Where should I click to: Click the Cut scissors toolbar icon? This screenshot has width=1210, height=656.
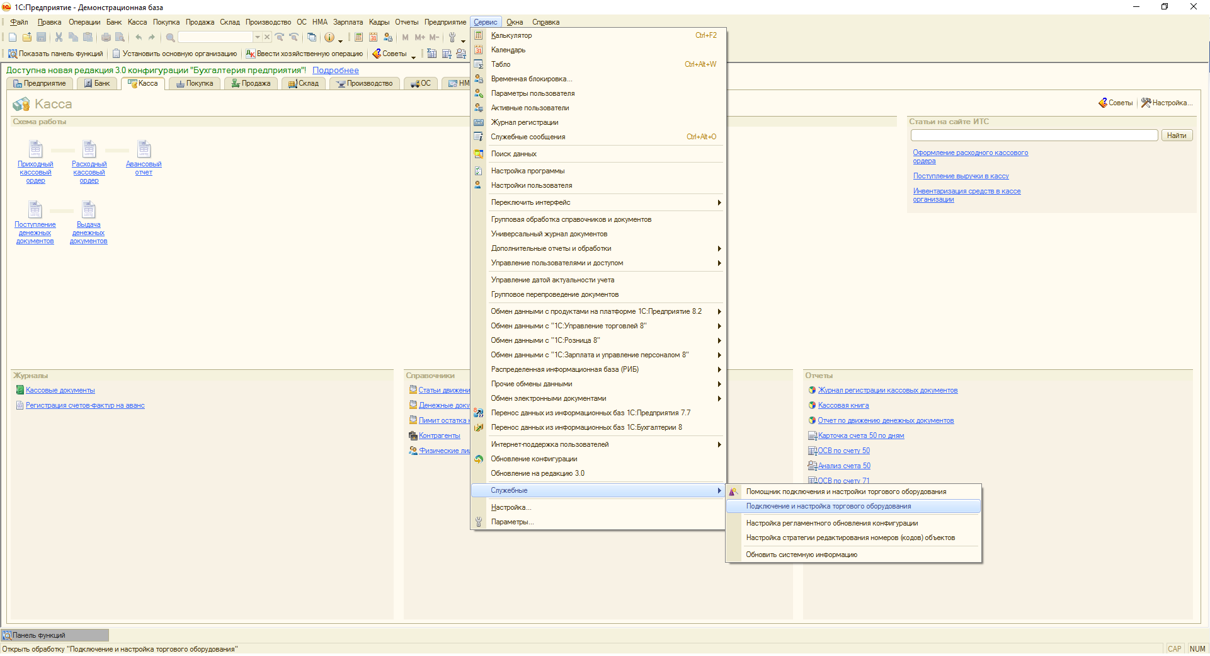(x=59, y=37)
